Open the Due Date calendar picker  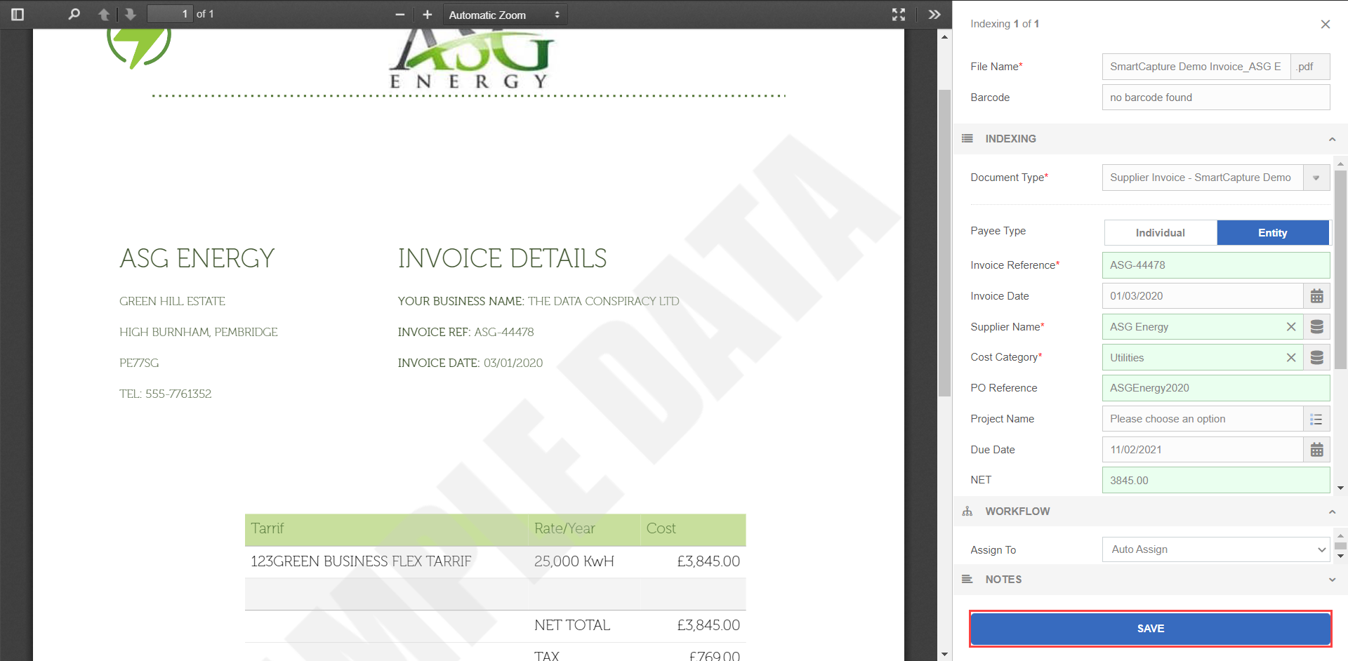click(x=1317, y=450)
